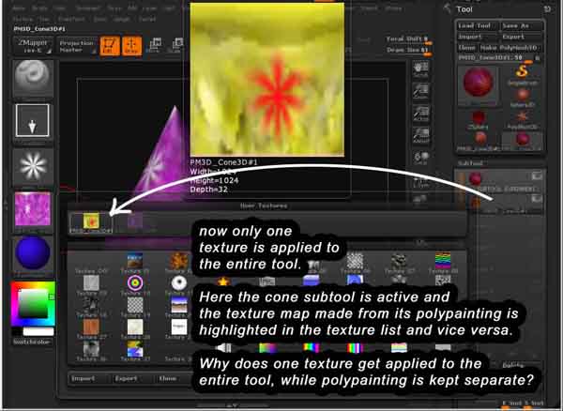
Task: Select the Sphere3D tool icon
Action: click(523, 98)
